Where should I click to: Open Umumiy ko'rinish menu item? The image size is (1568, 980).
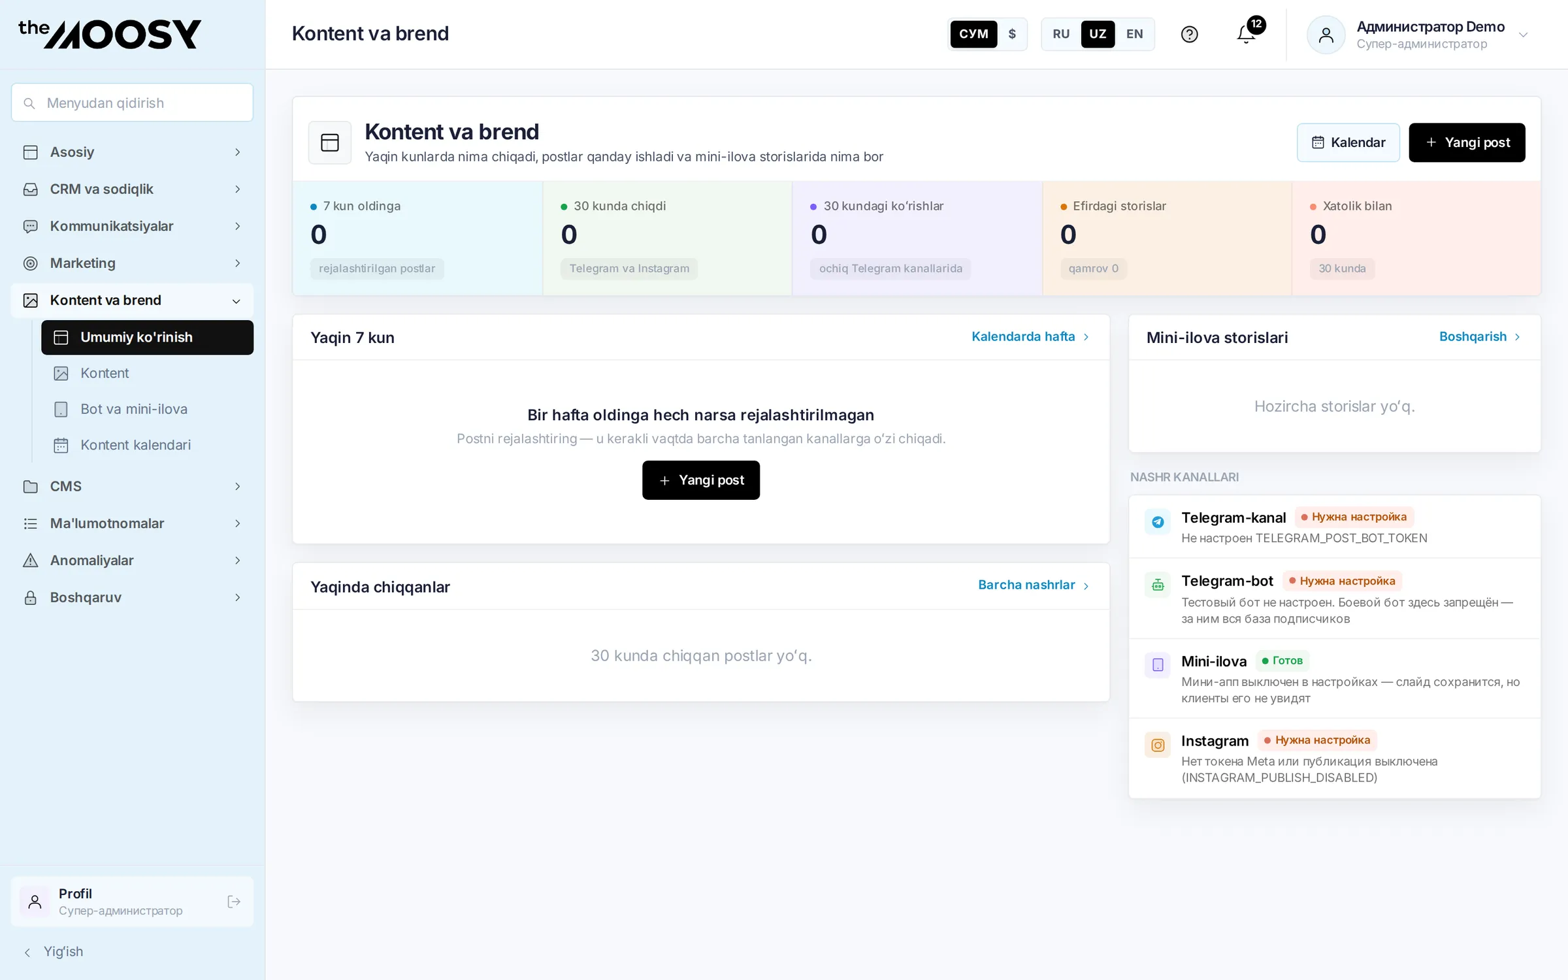[147, 337]
